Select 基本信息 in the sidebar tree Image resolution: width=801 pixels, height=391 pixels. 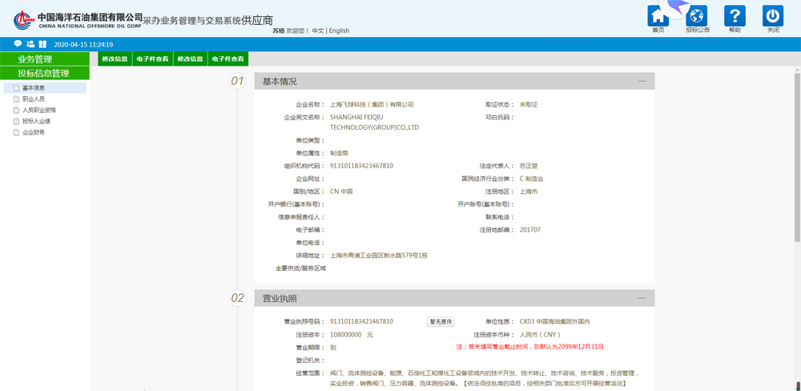(34, 88)
